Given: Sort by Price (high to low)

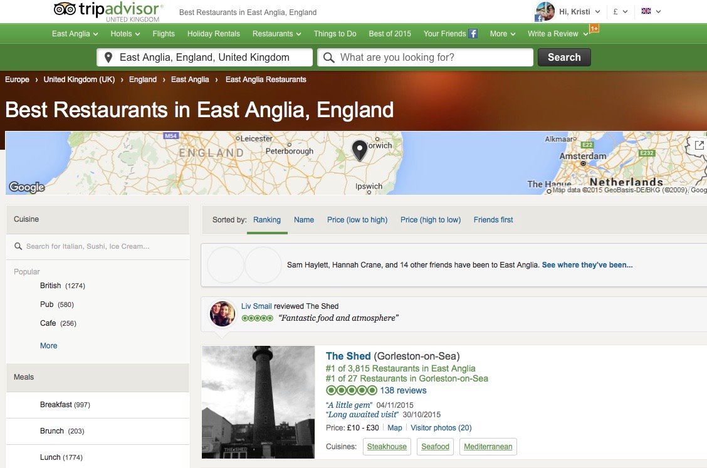Looking at the screenshot, I should [431, 219].
